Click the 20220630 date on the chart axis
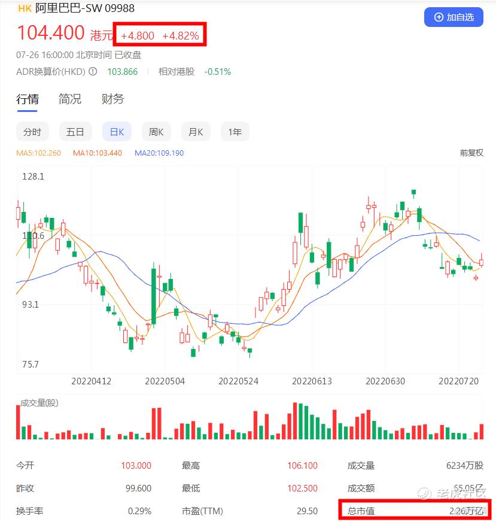The height and width of the screenshot is (522, 496). pyautogui.click(x=385, y=381)
